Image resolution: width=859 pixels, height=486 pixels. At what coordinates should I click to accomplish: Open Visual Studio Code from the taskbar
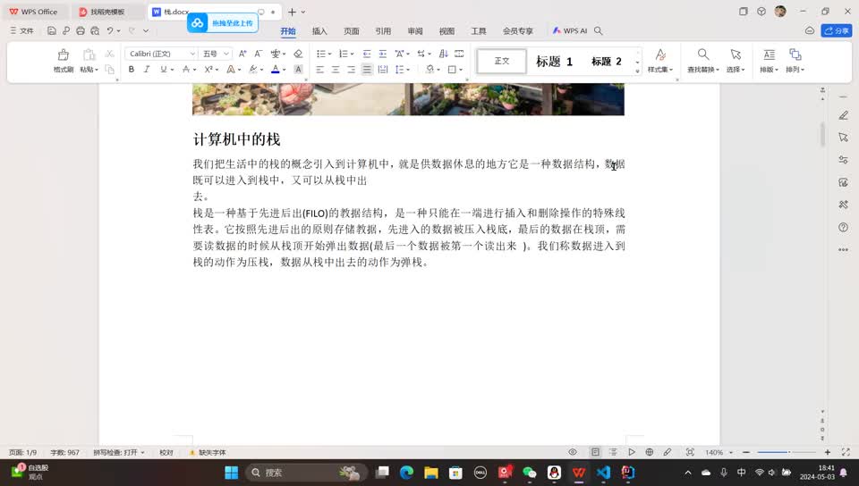603,472
